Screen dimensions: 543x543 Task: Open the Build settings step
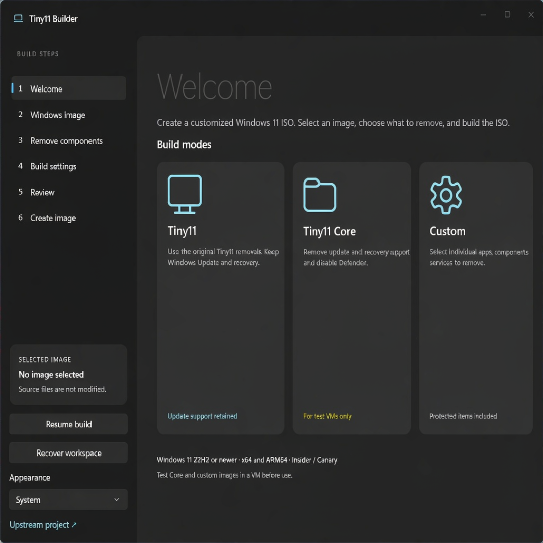68,166
